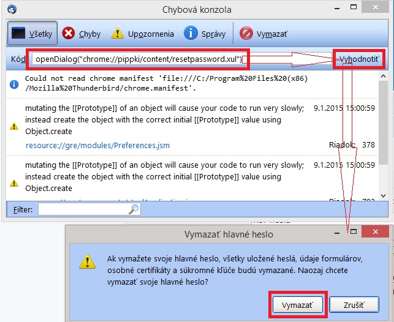Show all messages with Všetky button

click(33, 34)
